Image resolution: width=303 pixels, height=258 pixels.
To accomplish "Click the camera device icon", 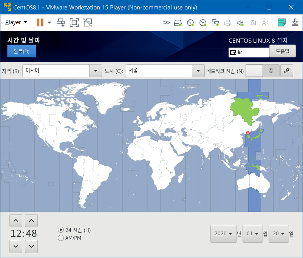I will tap(253, 23).
